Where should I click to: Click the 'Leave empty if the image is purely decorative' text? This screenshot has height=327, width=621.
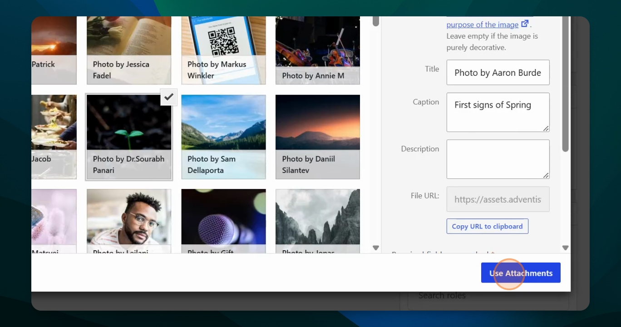point(492,42)
